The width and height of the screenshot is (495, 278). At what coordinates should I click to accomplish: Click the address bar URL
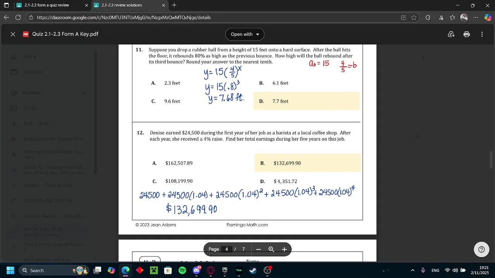[124, 17]
